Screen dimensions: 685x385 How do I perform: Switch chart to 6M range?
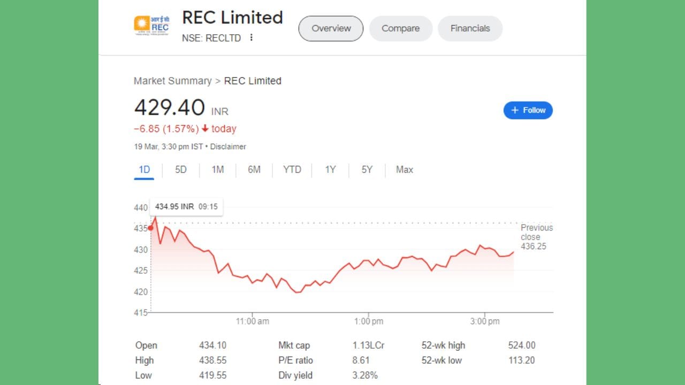[x=254, y=170]
